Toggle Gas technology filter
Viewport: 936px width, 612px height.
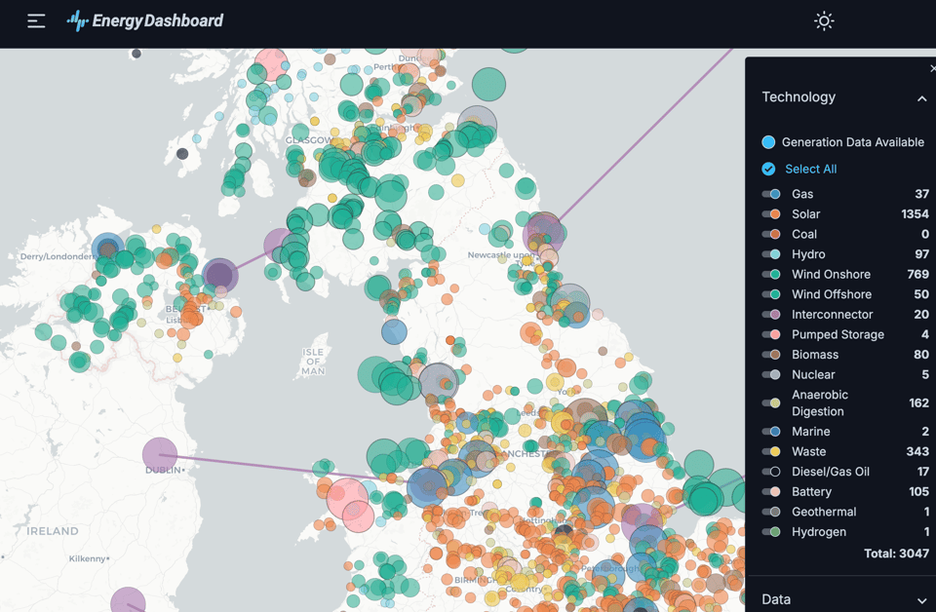click(x=771, y=194)
